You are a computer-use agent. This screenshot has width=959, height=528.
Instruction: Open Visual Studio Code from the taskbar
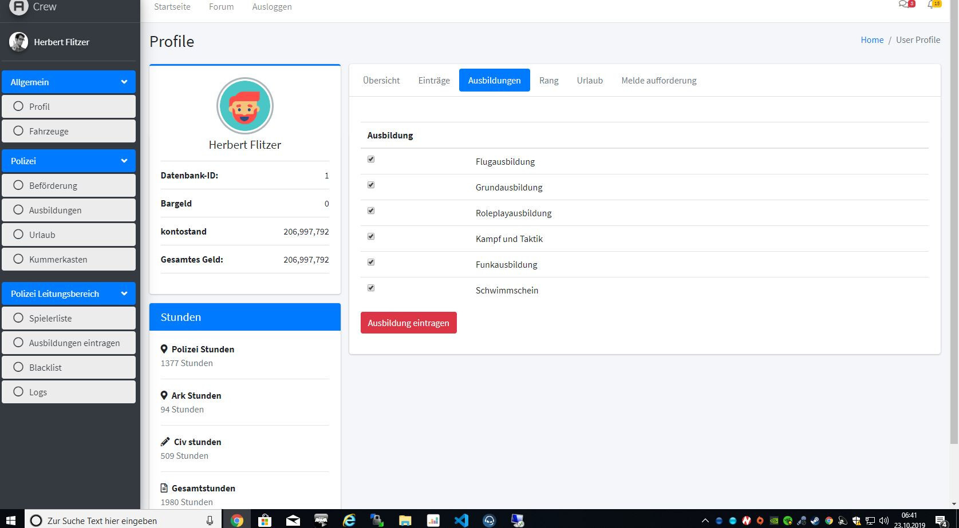461,520
